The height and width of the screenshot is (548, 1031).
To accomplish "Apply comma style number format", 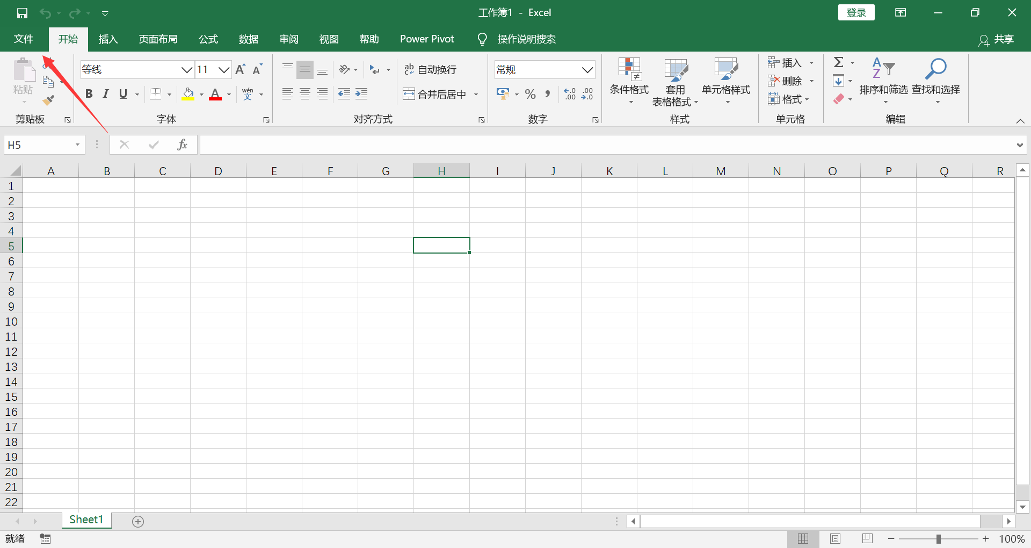I will 547,94.
